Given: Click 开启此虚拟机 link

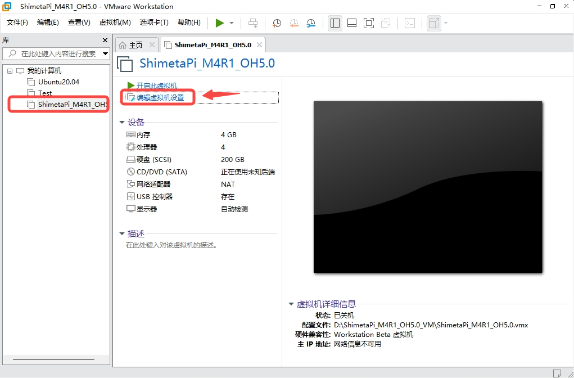Looking at the screenshot, I should point(157,85).
